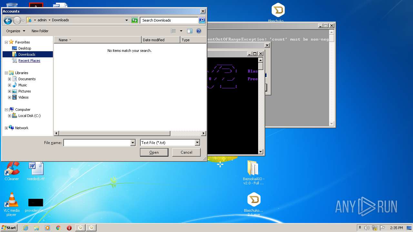Click the Open button
The image size is (413, 232).
point(154,152)
